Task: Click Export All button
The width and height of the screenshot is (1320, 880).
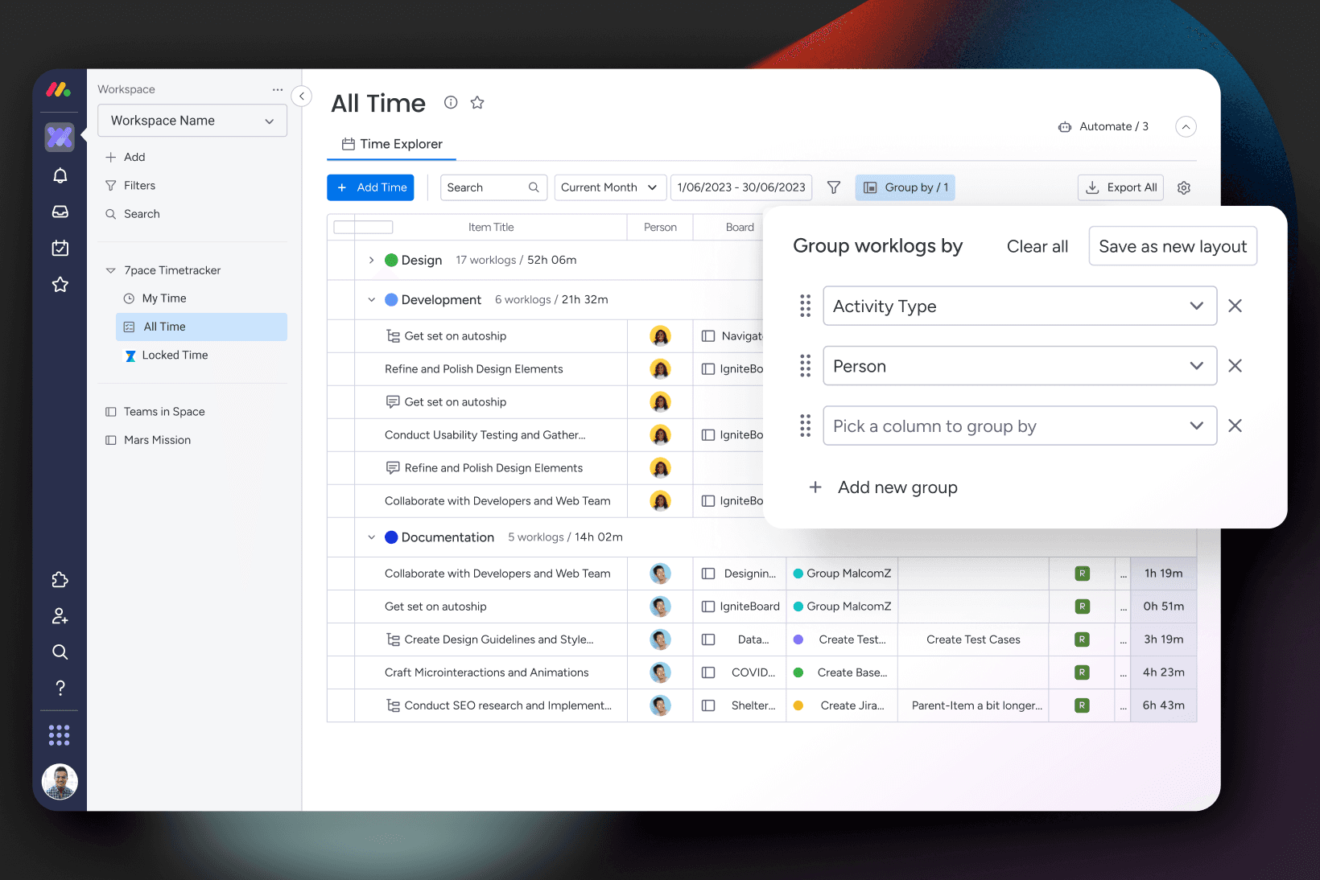Action: pos(1120,187)
